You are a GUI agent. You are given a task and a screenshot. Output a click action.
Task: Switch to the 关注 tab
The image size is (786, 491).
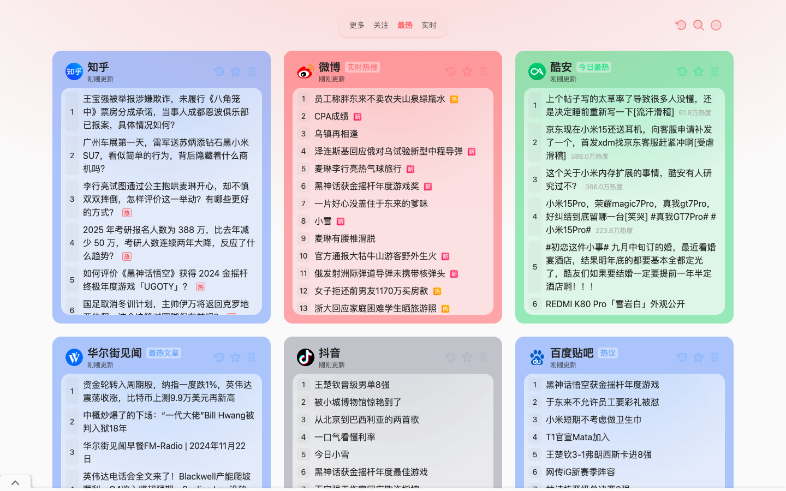pos(381,25)
